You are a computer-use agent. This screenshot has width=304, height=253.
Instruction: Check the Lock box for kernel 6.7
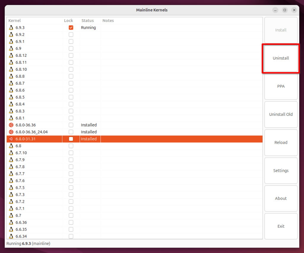tap(71, 215)
